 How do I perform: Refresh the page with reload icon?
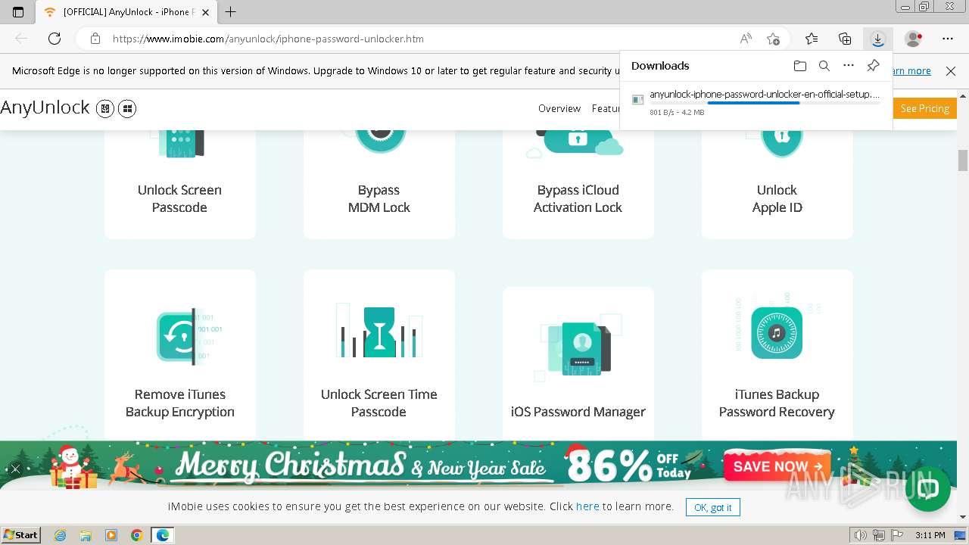coord(55,39)
